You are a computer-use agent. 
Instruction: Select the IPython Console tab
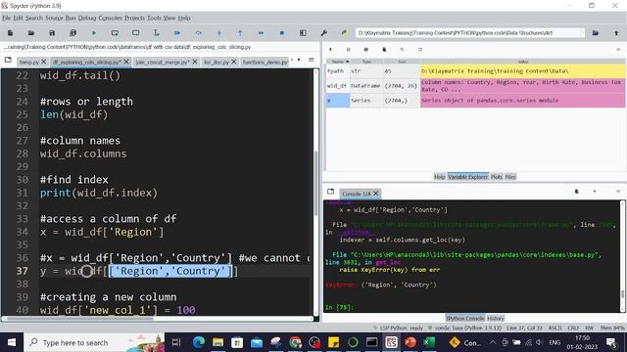pyautogui.click(x=465, y=318)
